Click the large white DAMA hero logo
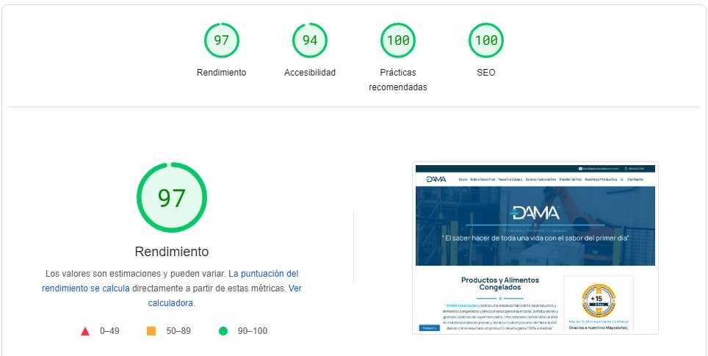The height and width of the screenshot is (356, 708). 535,214
